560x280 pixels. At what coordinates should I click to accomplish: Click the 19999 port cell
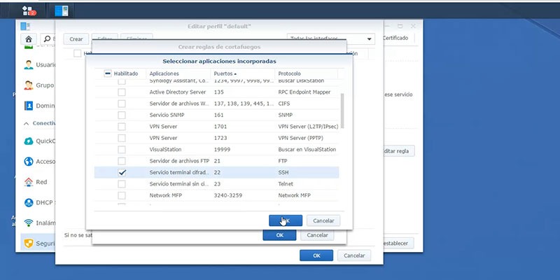[222, 149]
